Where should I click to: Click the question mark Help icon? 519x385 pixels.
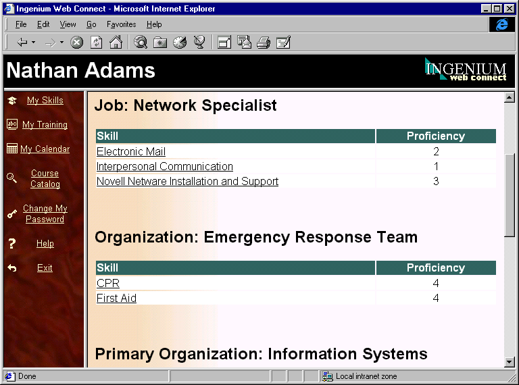click(x=12, y=244)
